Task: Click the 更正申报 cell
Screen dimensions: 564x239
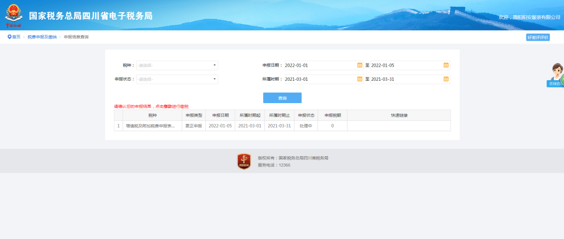Action: (x=194, y=126)
